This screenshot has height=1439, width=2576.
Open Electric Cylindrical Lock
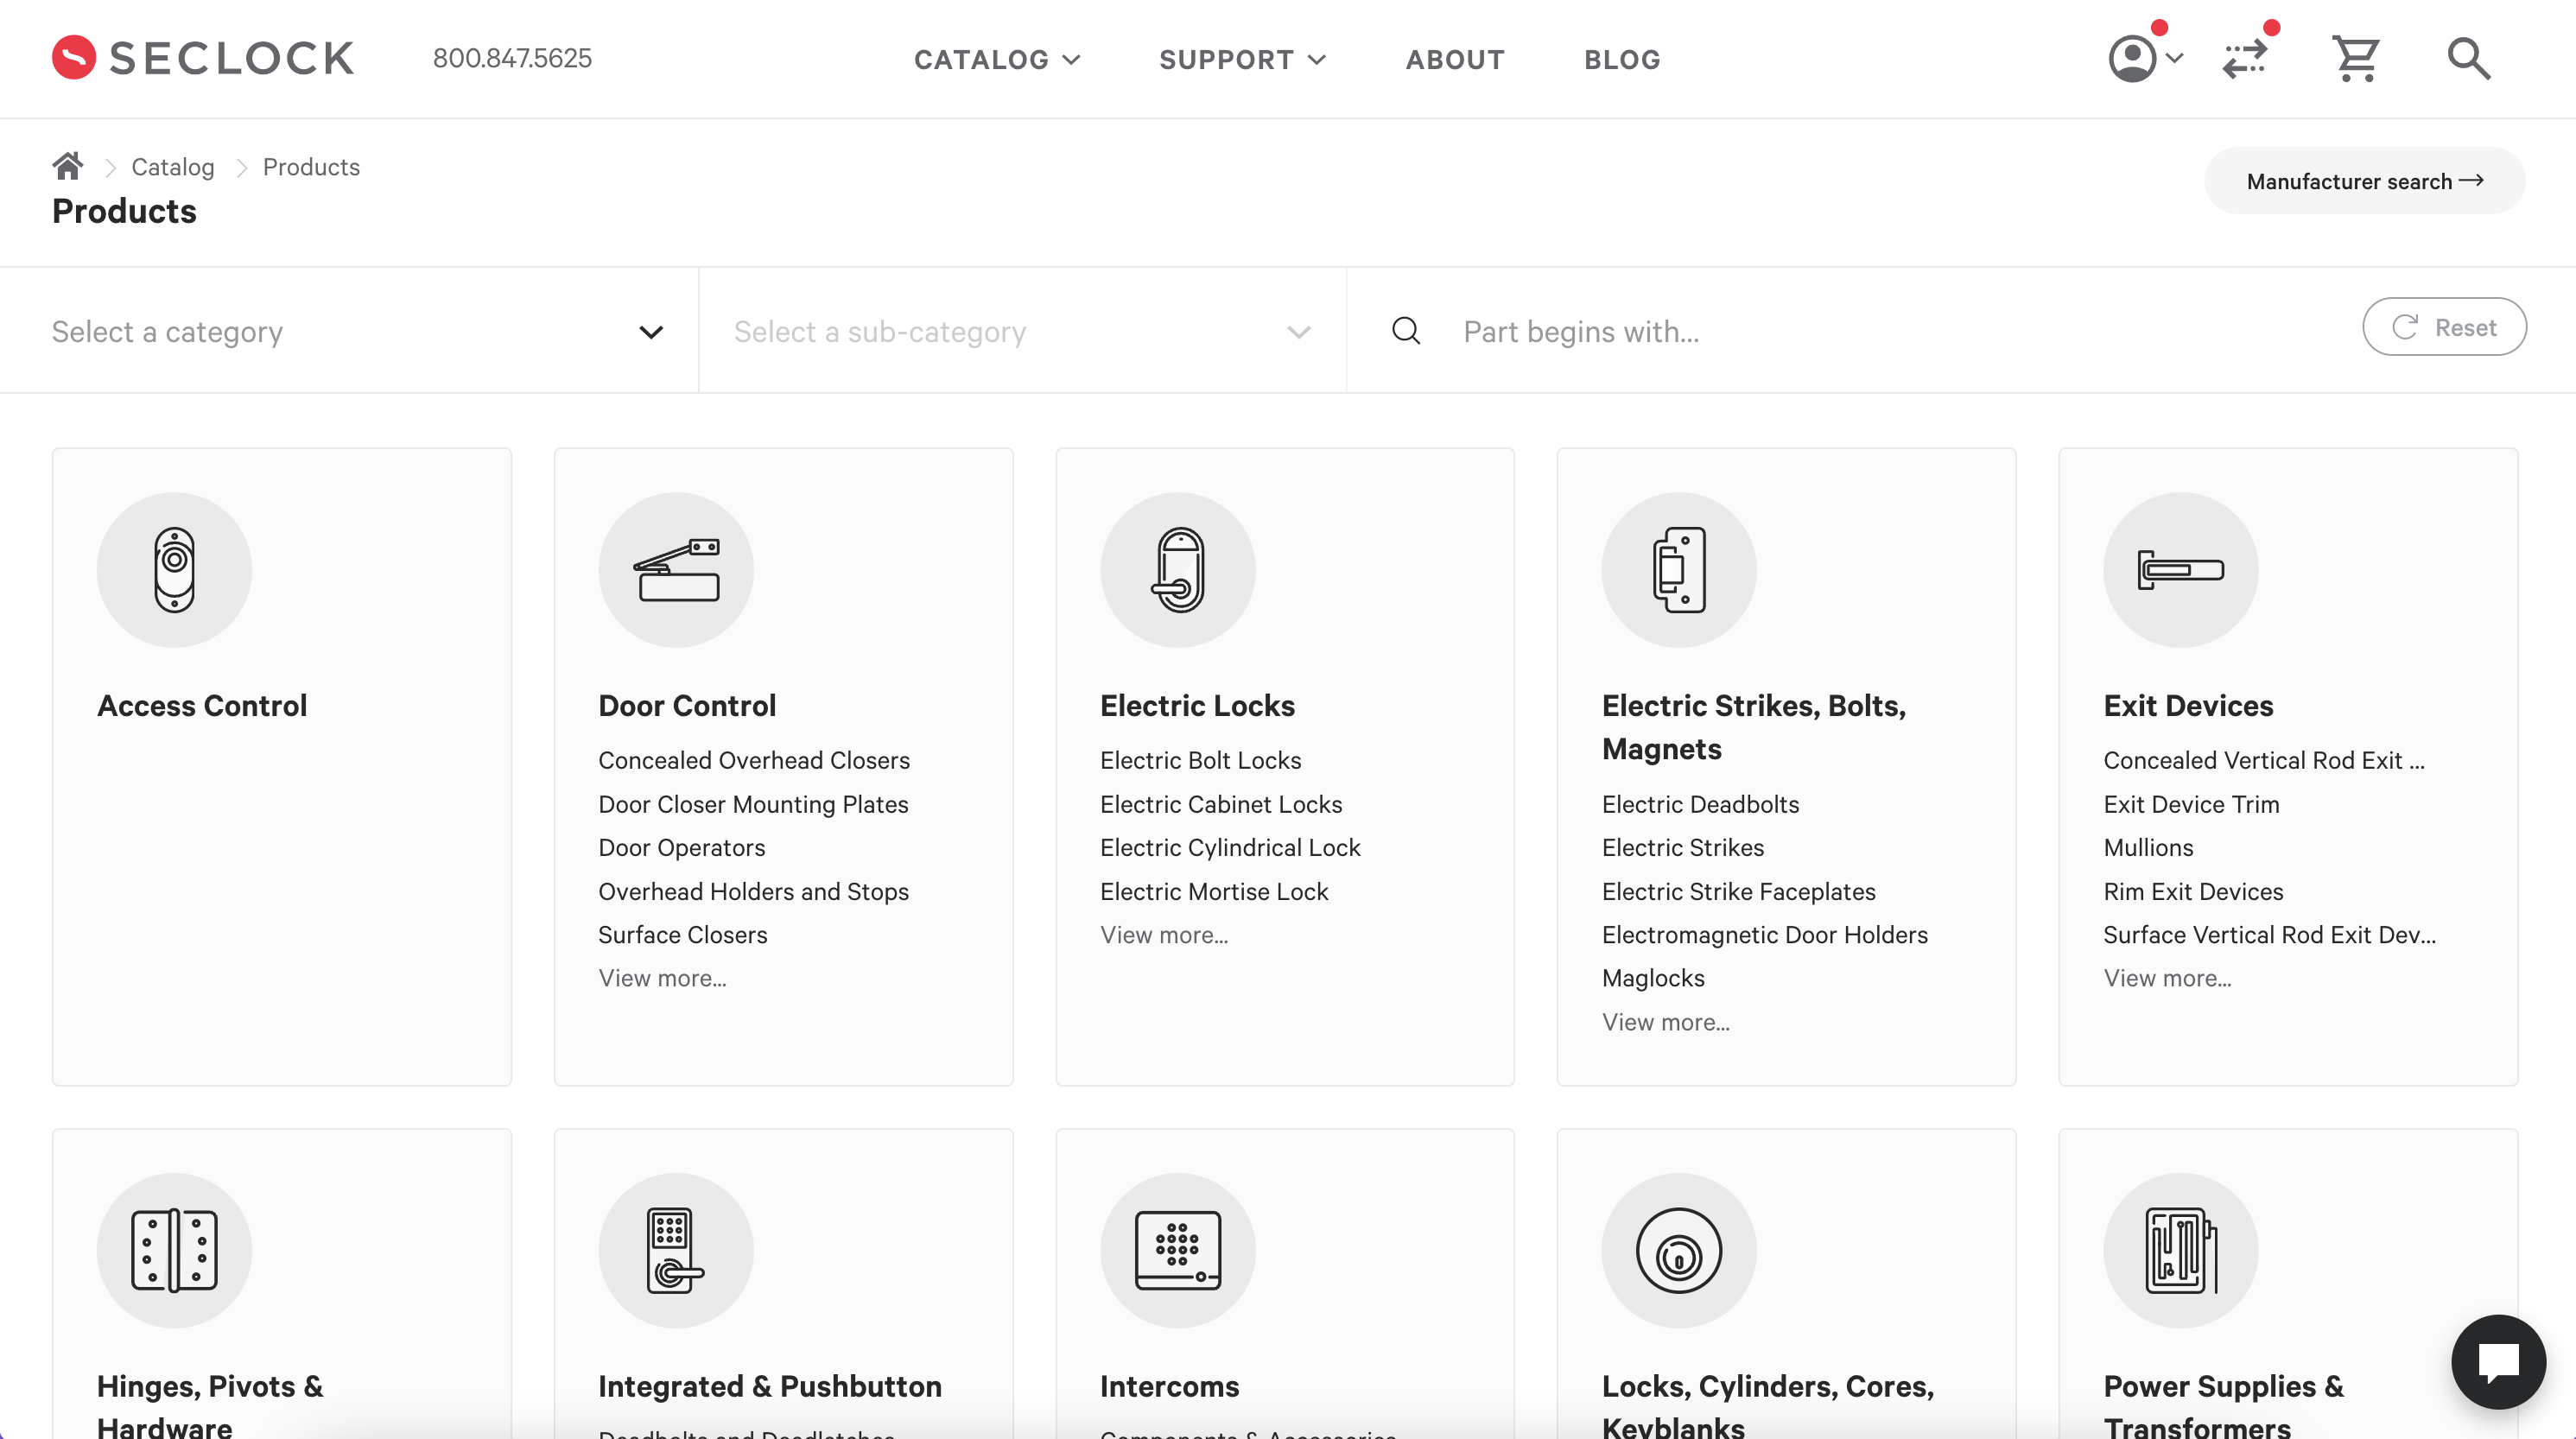pyautogui.click(x=1230, y=847)
